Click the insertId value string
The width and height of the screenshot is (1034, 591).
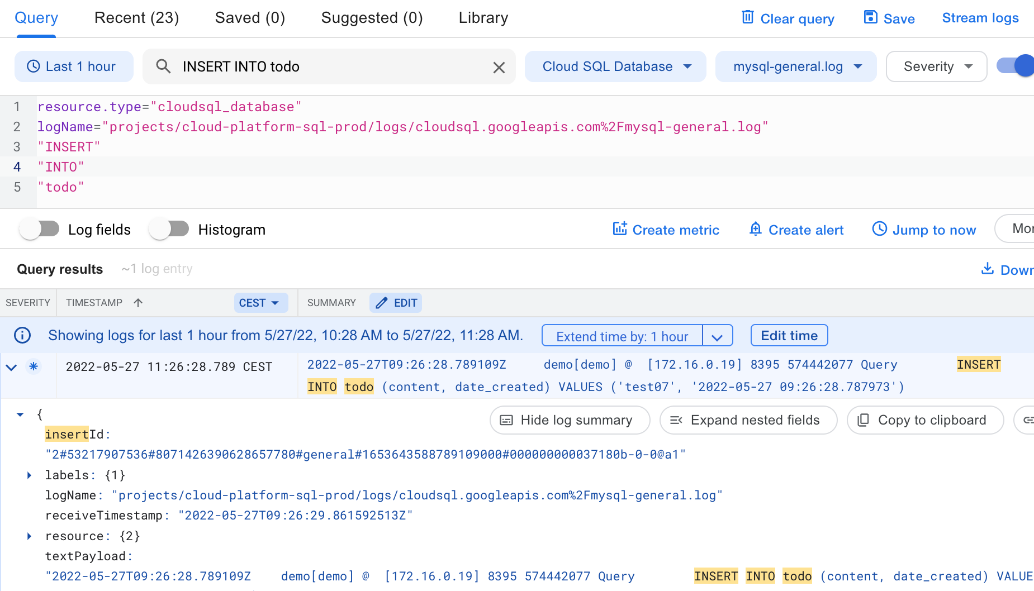366,455
